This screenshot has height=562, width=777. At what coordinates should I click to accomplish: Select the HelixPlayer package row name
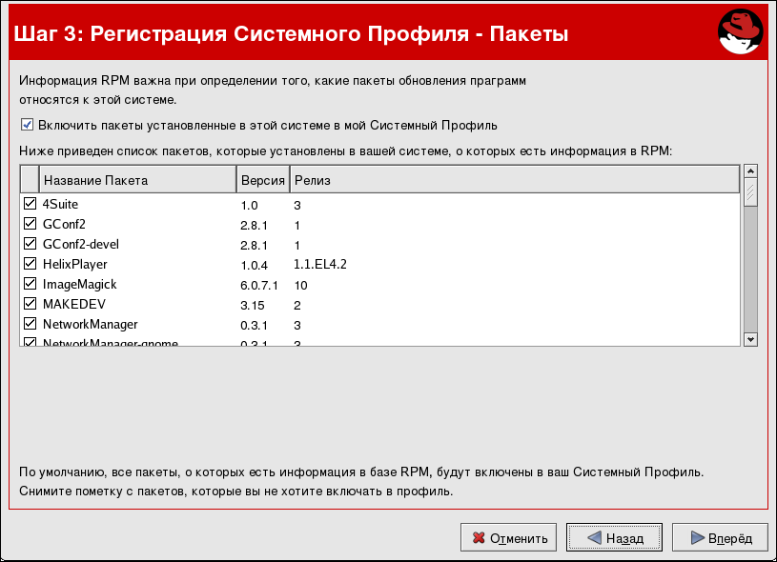[75, 264]
